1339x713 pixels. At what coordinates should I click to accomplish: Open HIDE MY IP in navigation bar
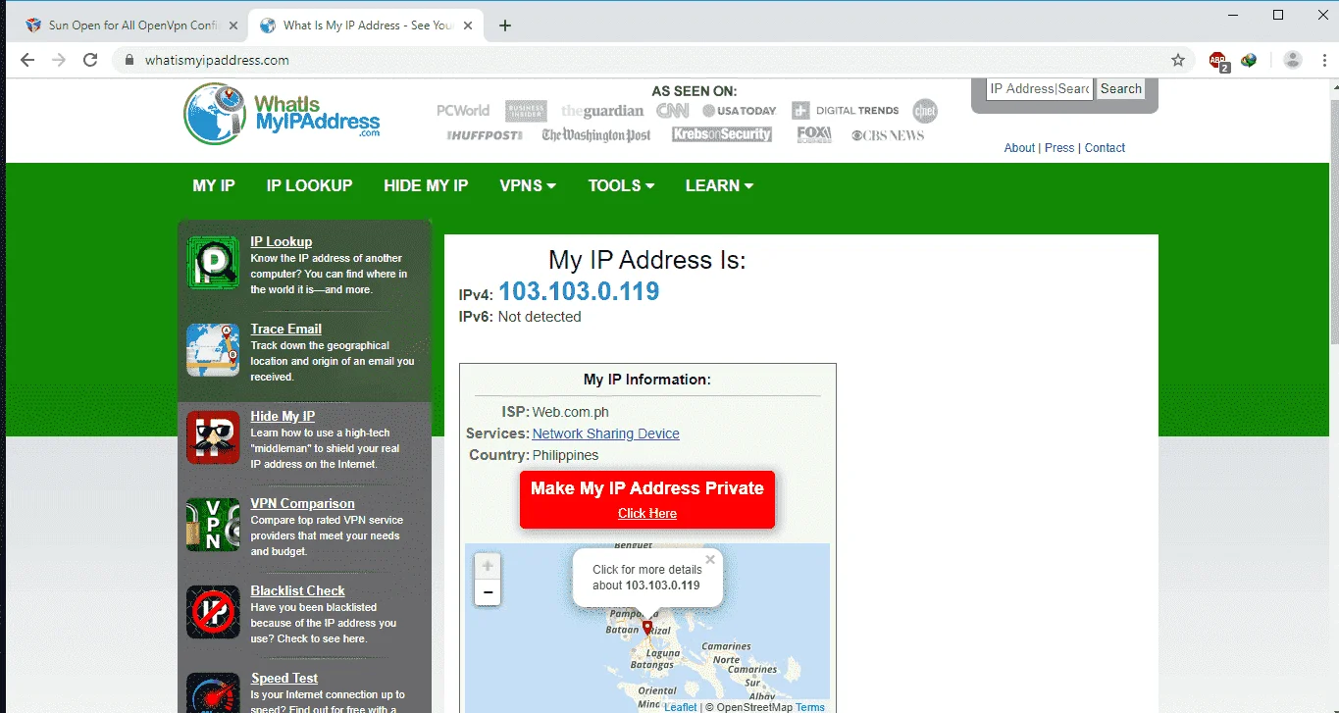click(426, 185)
